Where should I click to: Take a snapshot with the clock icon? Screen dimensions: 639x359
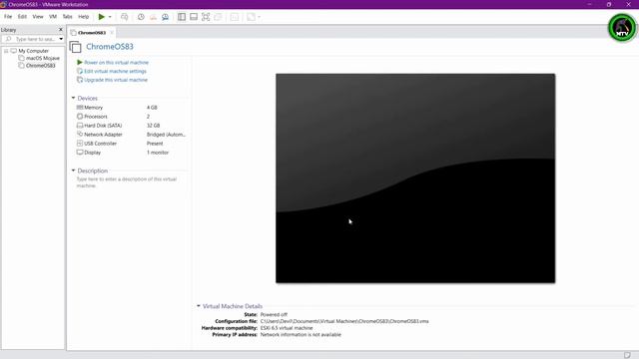(x=141, y=17)
